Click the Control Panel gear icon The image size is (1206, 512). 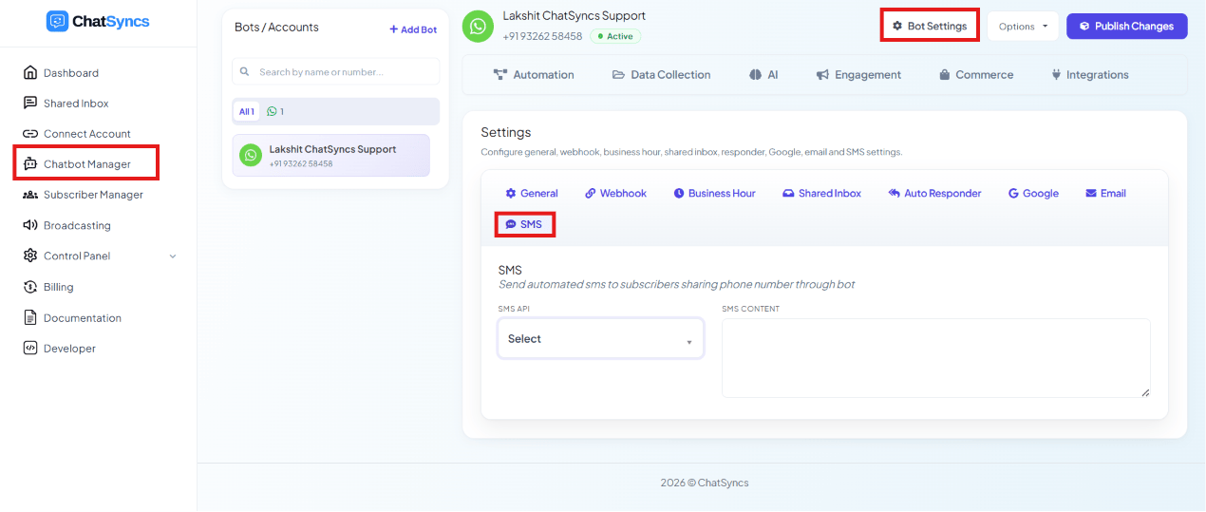click(30, 256)
